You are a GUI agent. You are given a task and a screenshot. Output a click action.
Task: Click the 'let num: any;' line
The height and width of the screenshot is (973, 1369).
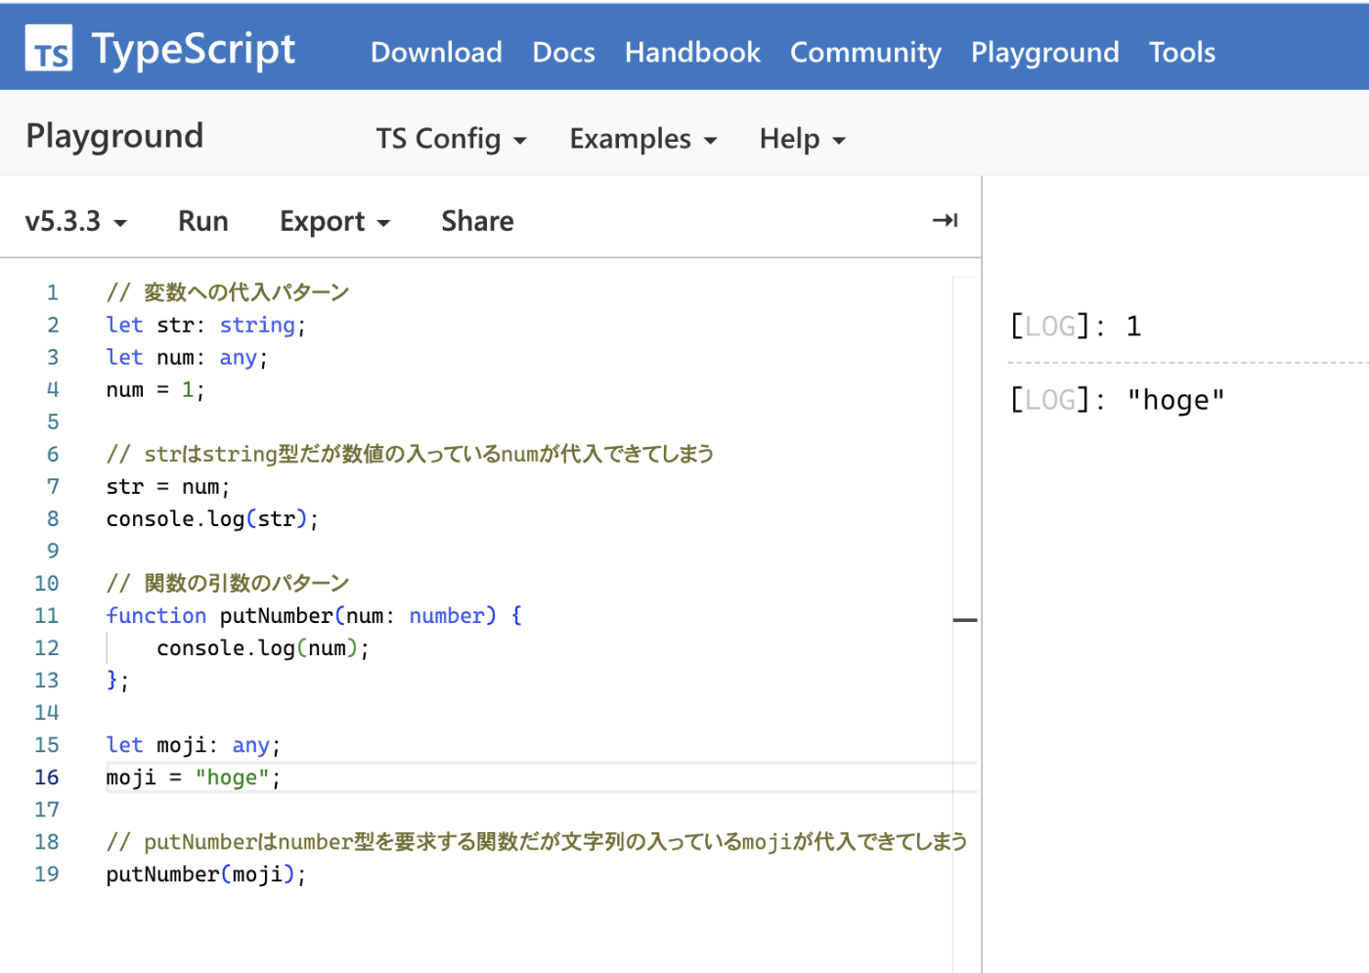pyautogui.click(x=187, y=357)
